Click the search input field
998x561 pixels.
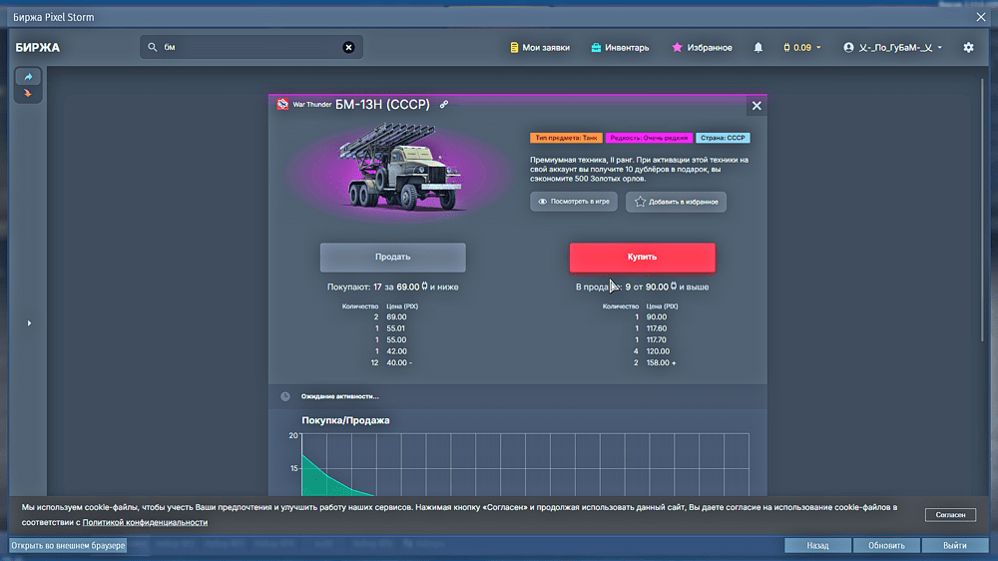coord(249,47)
